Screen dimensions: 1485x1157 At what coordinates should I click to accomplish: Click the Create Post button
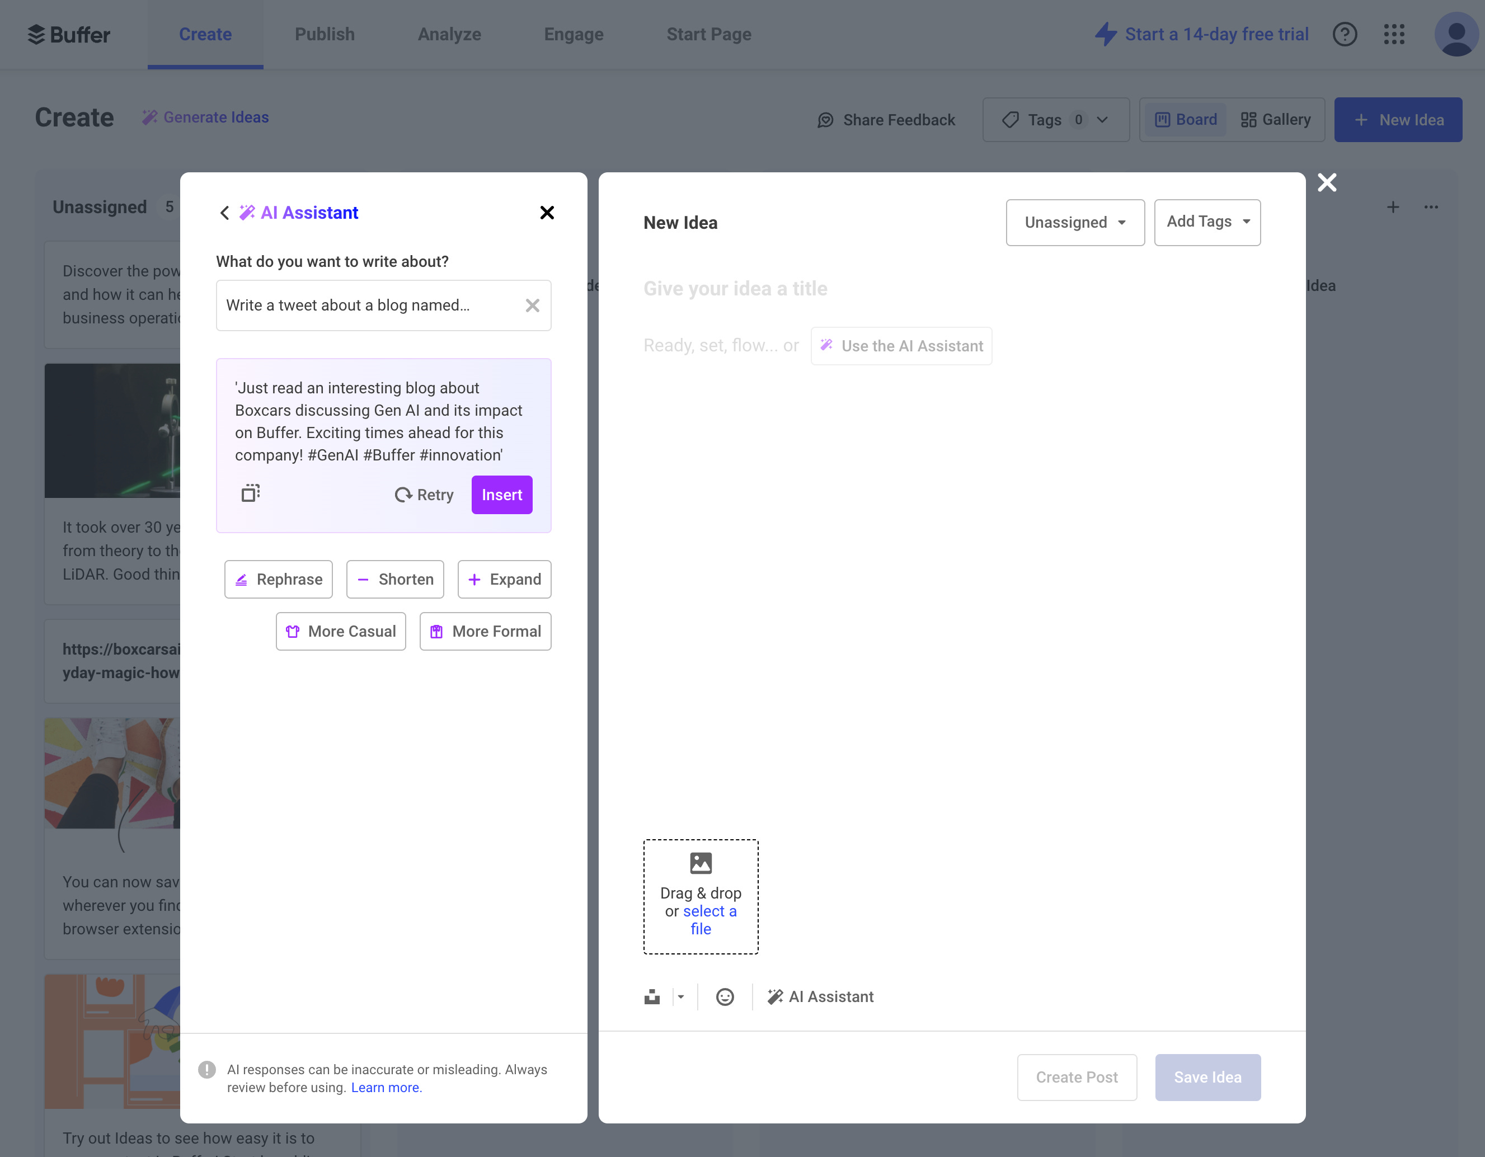coord(1077,1078)
